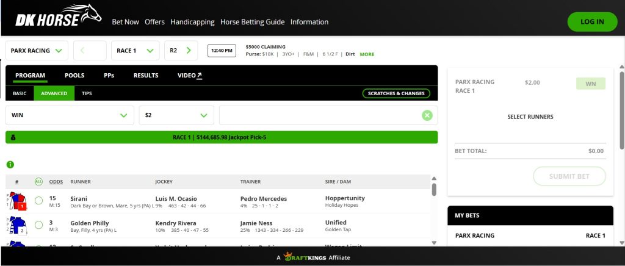This screenshot has width=625, height=266.
Task: Click sire Unified
Action: coord(336,223)
